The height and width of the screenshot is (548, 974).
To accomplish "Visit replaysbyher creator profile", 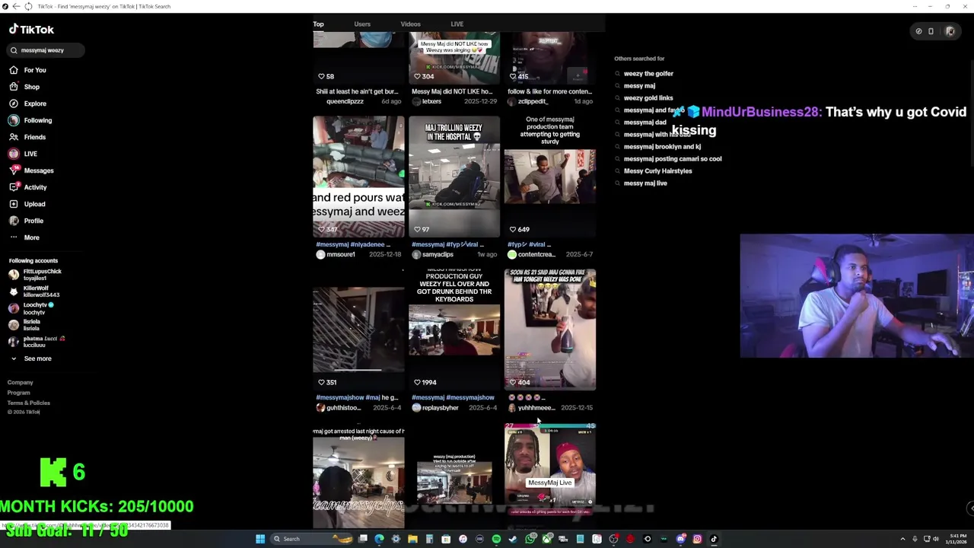I will [x=436, y=408].
